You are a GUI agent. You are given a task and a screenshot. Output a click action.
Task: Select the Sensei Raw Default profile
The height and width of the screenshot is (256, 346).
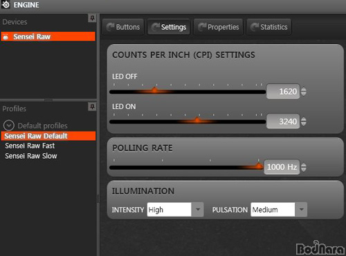(48, 136)
